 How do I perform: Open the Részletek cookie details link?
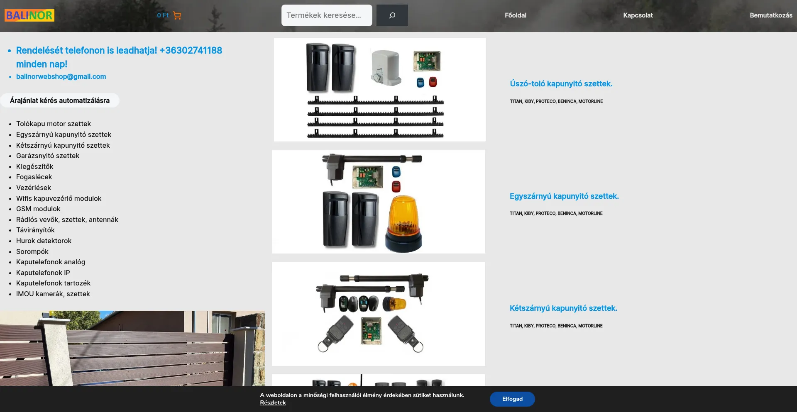click(x=273, y=402)
